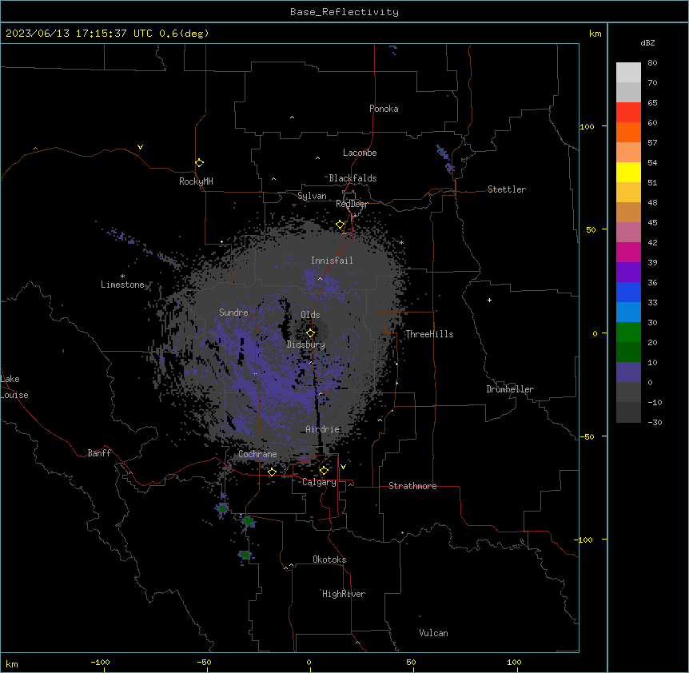689x673 pixels.
Task: Click the vertical axis -50 tick label
Action: [587, 436]
